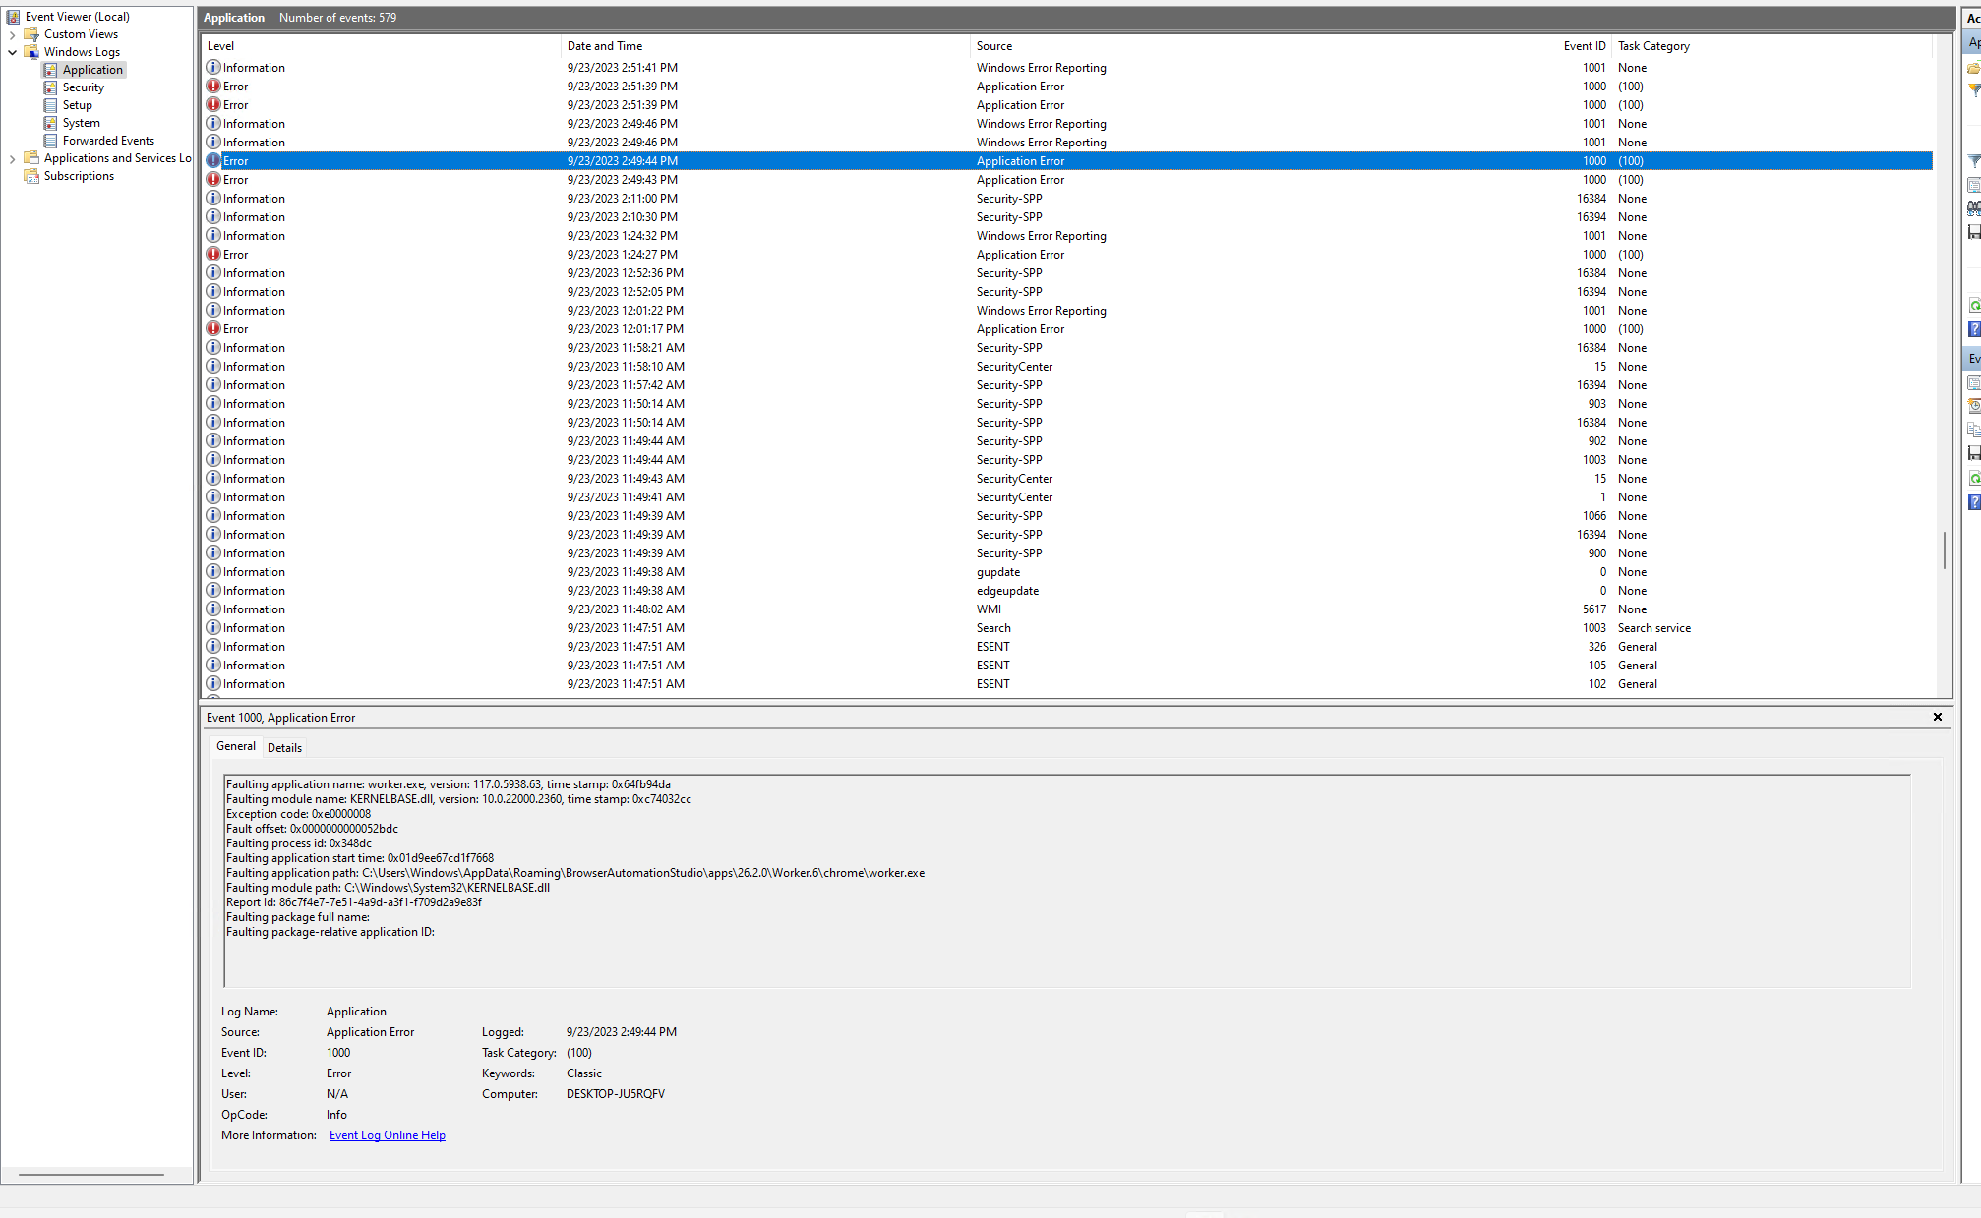
Task: Click the Subscriptions folder icon
Action: (31, 176)
